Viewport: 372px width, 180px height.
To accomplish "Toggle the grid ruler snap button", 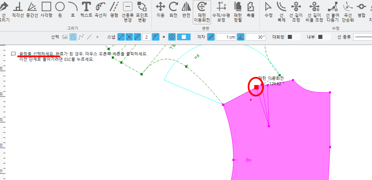I will coord(211,37).
